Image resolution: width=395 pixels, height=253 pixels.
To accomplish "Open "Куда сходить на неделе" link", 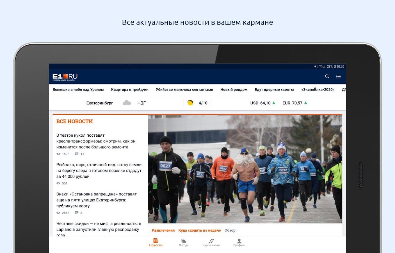I will [200, 230].
